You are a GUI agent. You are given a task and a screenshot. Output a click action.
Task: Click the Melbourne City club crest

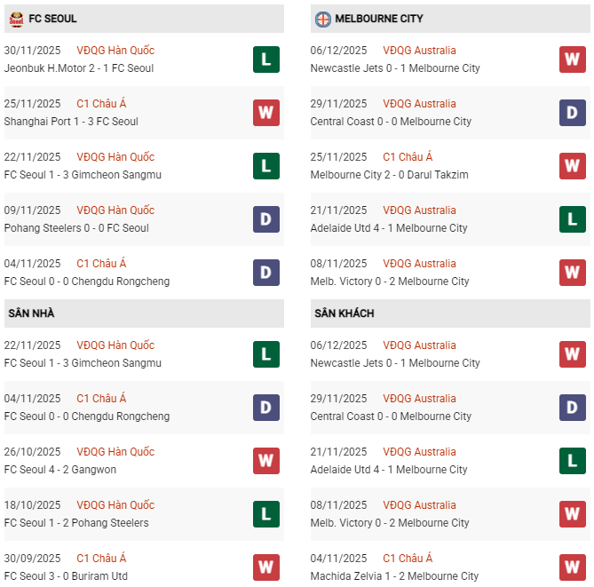coord(323,19)
